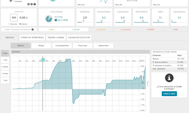189x113 pixels.
Task: Click the '484' box in Ganancias
Action: (14, 18)
